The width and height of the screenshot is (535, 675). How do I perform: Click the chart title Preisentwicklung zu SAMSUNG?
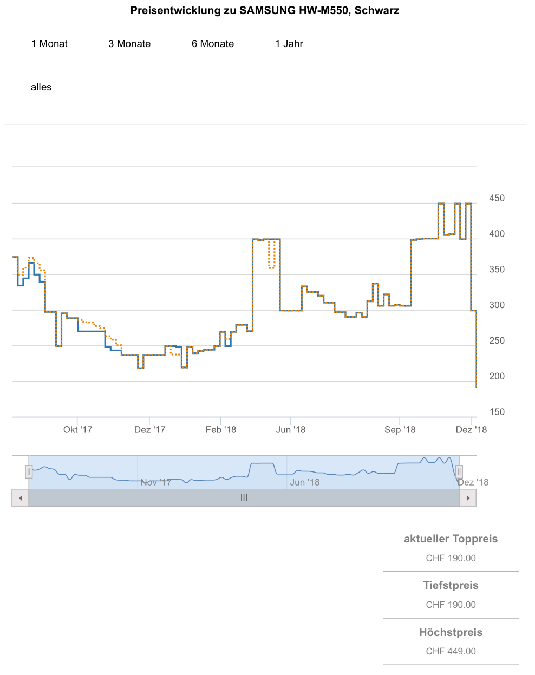tap(265, 10)
